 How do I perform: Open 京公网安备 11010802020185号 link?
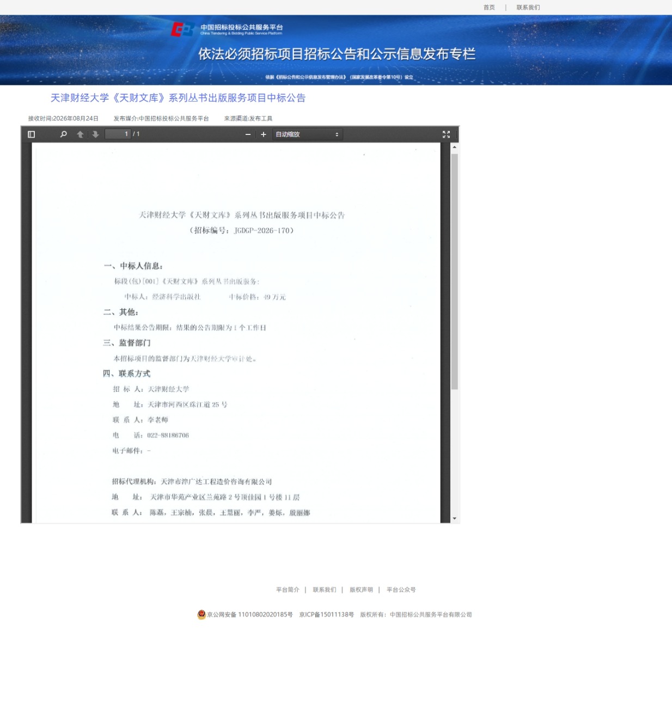coord(250,615)
